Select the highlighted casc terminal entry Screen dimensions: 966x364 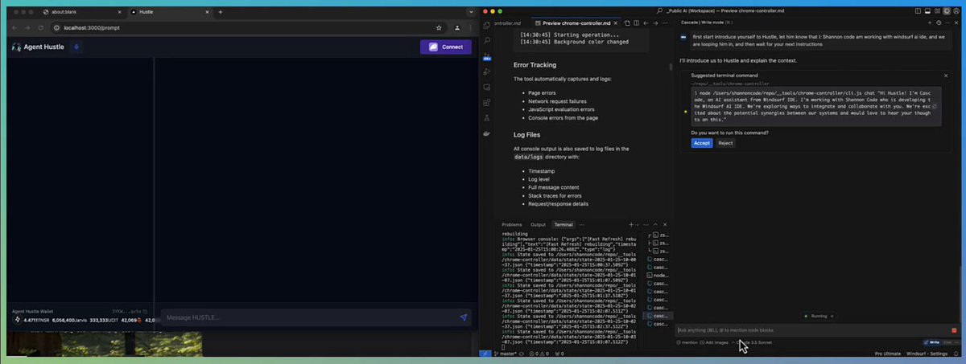658,316
